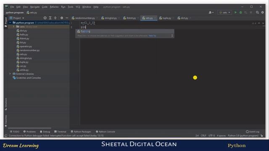The width and height of the screenshot is (269, 151).
Task: Click tool windows quick access icon bottom-left
Action: pyautogui.click(x=6, y=135)
